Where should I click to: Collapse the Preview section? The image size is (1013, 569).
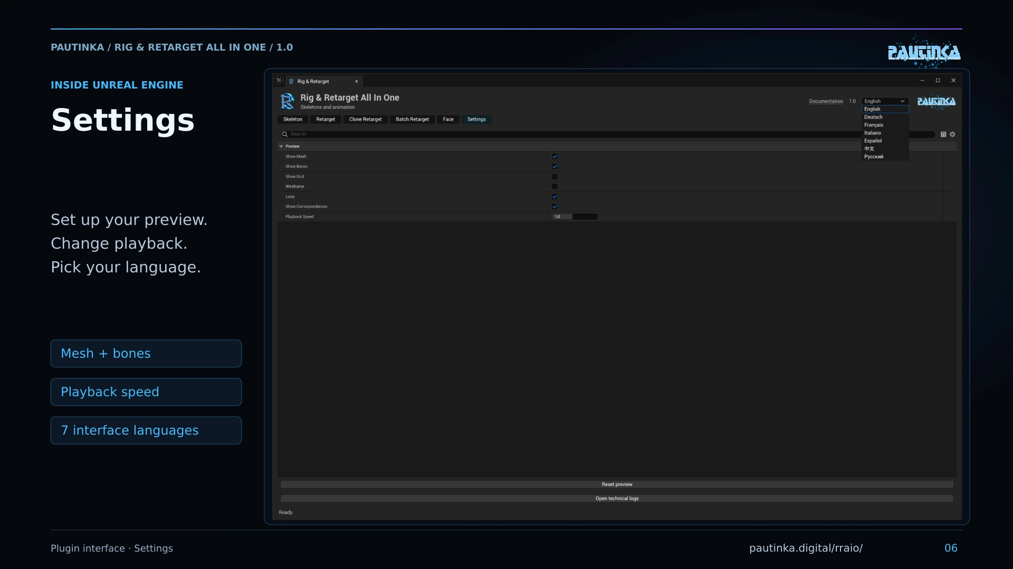pos(281,146)
